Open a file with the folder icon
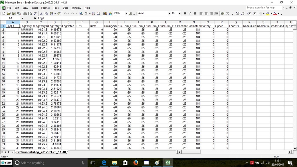Image resolution: width=297 pixels, height=167 pixels. [9, 13]
